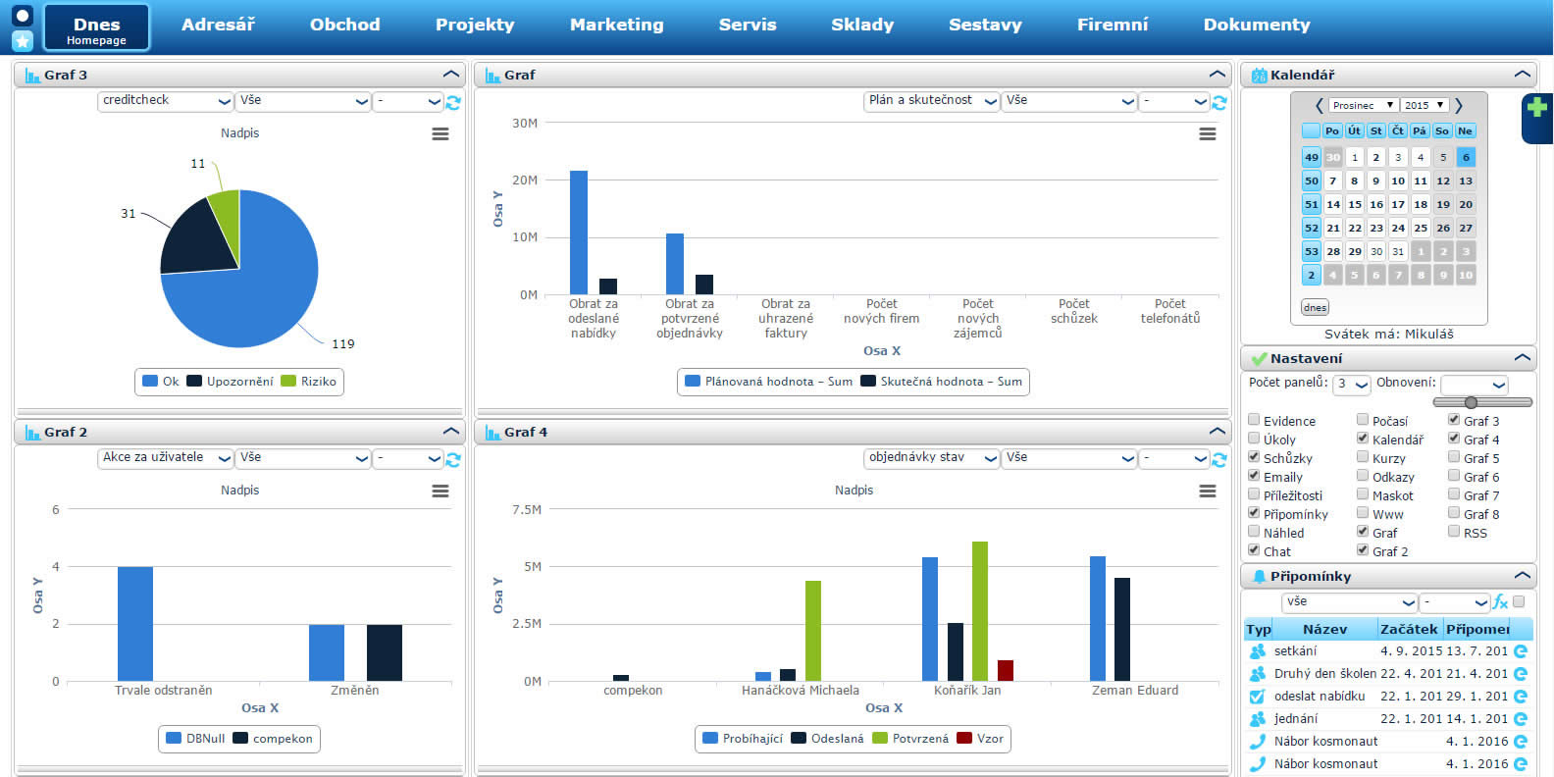
Task: Toggle the Graf 5 checkbox
Action: 1454,457
